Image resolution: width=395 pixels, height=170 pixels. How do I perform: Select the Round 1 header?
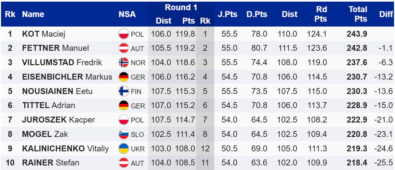(x=181, y=8)
